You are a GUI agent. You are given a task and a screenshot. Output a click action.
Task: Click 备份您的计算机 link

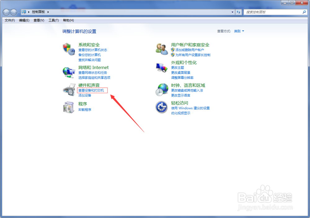click(90, 55)
